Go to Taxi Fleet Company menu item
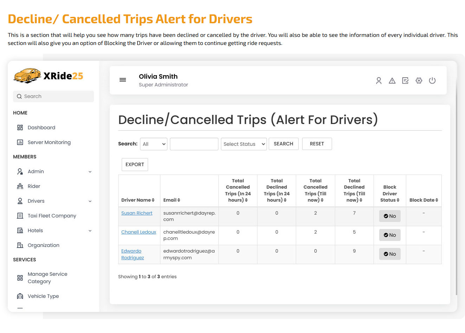 52,216
